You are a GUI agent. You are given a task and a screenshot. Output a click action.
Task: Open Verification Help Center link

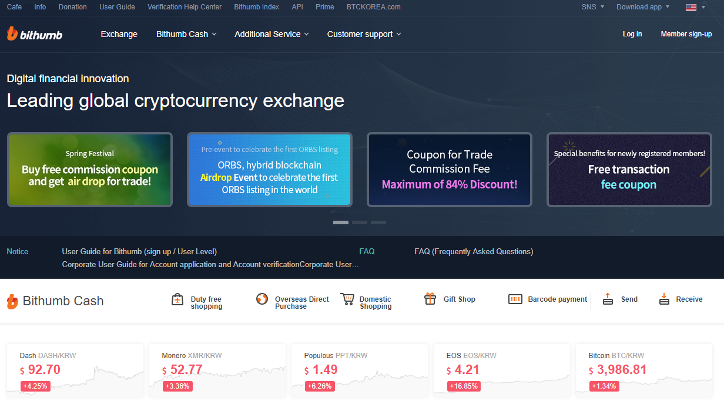[x=185, y=7]
